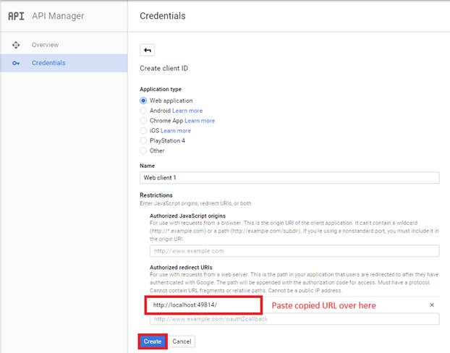Click the Name field with Web client 1
The height and width of the screenshot is (353, 450).
click(289, 178)
